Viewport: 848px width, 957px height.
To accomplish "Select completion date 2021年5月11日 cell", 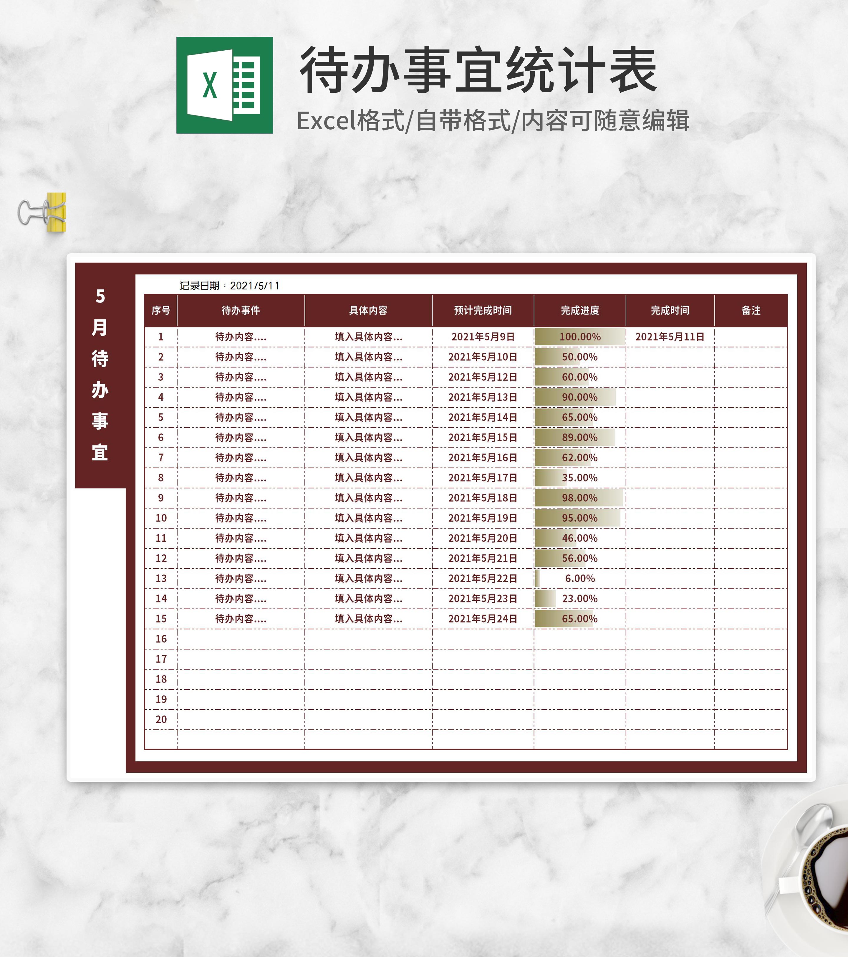I will 670,337.
